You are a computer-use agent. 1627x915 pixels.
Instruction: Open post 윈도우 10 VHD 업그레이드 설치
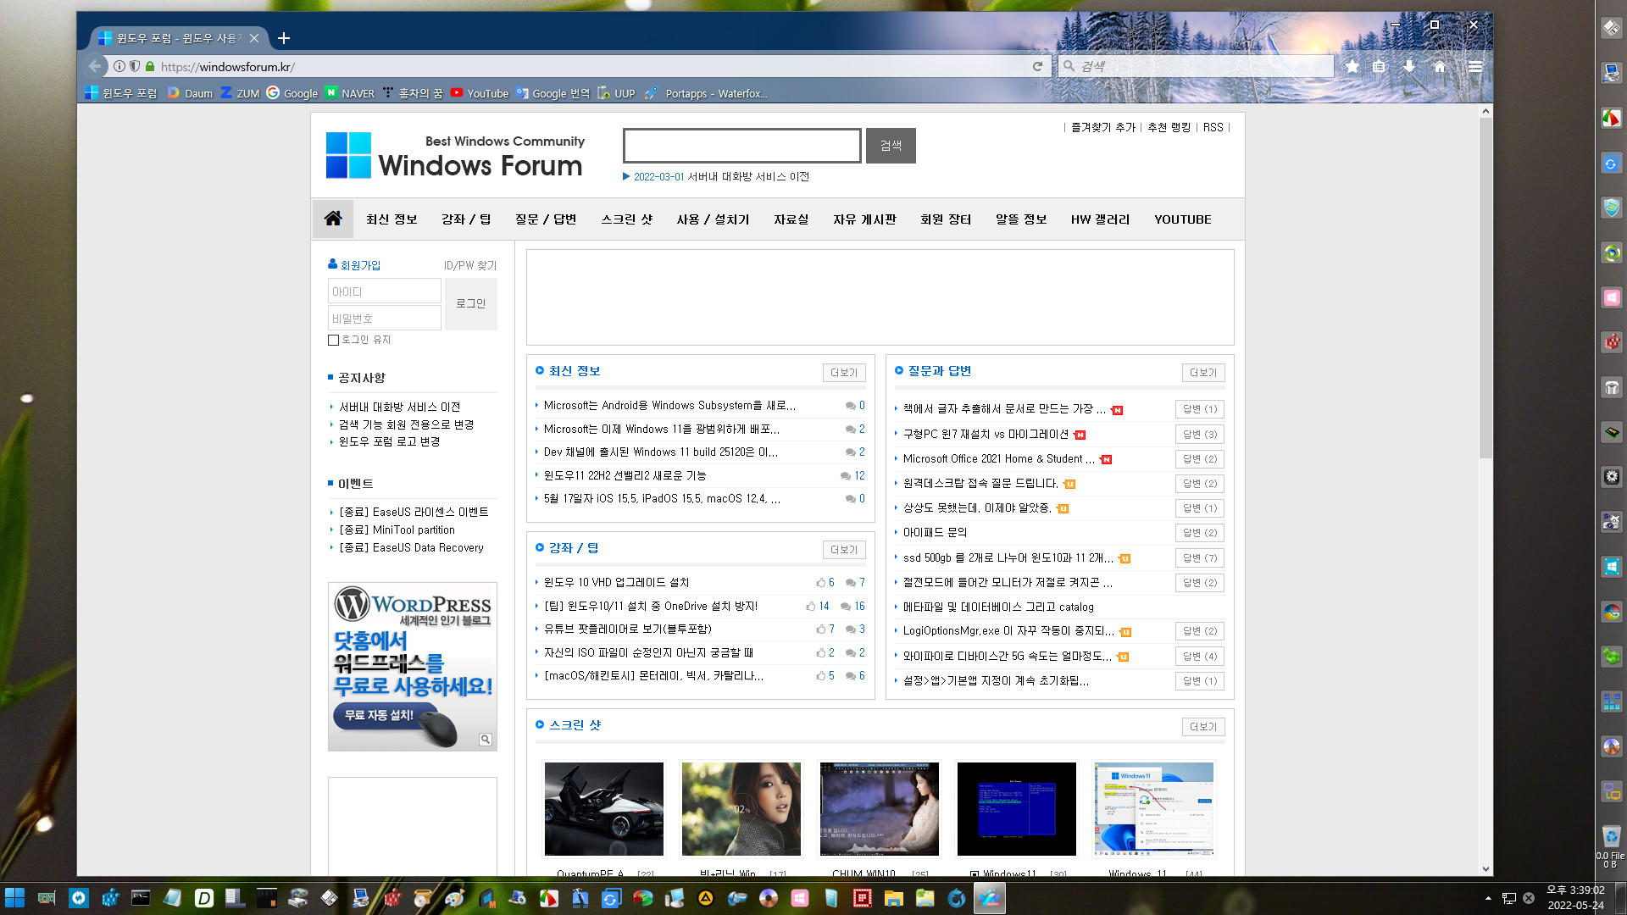coord(616,582)
